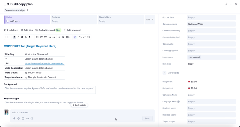Click the AI sparkle icon in comment bar
This screenshot has width=240, height=127.
32,119
